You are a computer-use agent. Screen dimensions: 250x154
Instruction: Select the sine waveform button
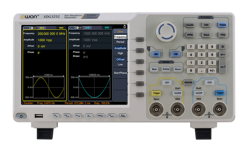tap(56, 116)
